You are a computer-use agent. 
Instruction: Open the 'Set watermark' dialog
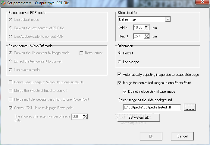click(x=139, y=118)
